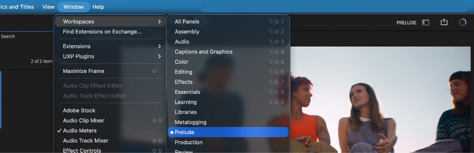Show the Audio Clip Mixer panel
This screenshot has width=474, height=153.
pos(110,120)
